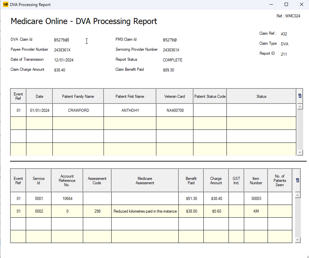
Task: Click the Claim Type value DVA
Action: click(285, 44)
